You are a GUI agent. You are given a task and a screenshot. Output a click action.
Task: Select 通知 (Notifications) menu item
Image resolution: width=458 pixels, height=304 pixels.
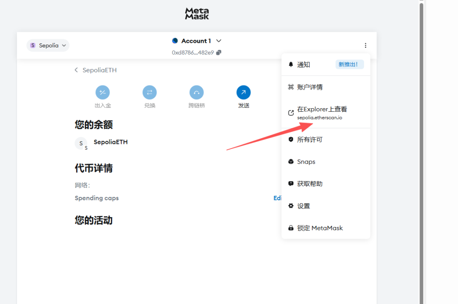pyautogui.click(x=304, y=64)
